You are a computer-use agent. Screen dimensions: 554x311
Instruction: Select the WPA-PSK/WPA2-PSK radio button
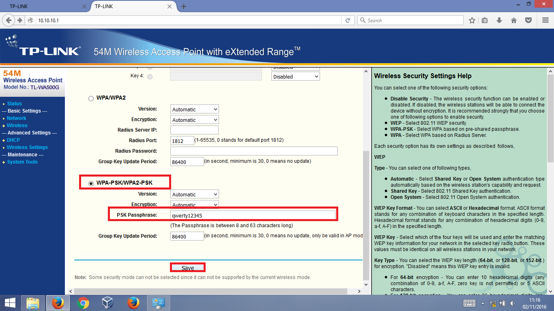[x=91, y=183]
